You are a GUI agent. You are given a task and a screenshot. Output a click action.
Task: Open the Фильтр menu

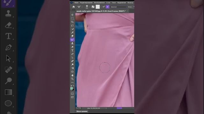[130, 3]
